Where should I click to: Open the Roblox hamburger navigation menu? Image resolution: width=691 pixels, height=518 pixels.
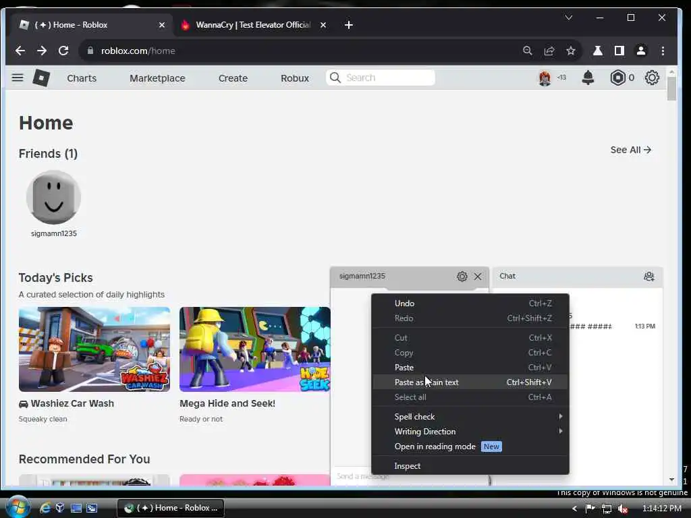(x=18, y=78)
